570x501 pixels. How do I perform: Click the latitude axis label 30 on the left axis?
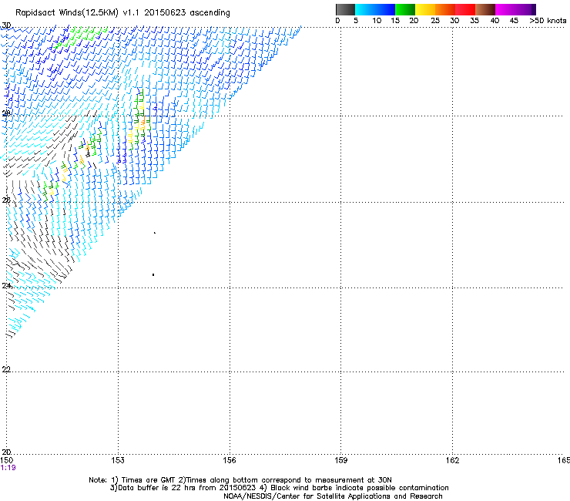[6, 25]
